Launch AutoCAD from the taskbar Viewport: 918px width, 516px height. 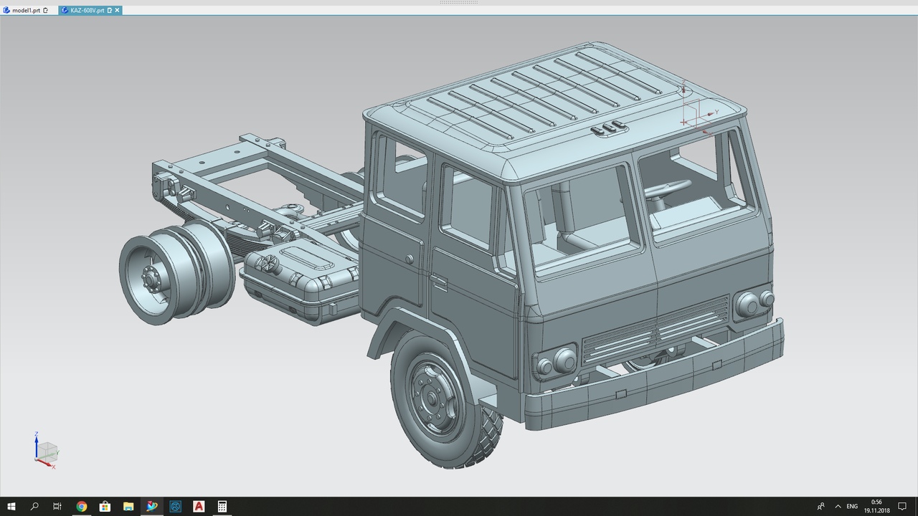[x=199, y=506]
